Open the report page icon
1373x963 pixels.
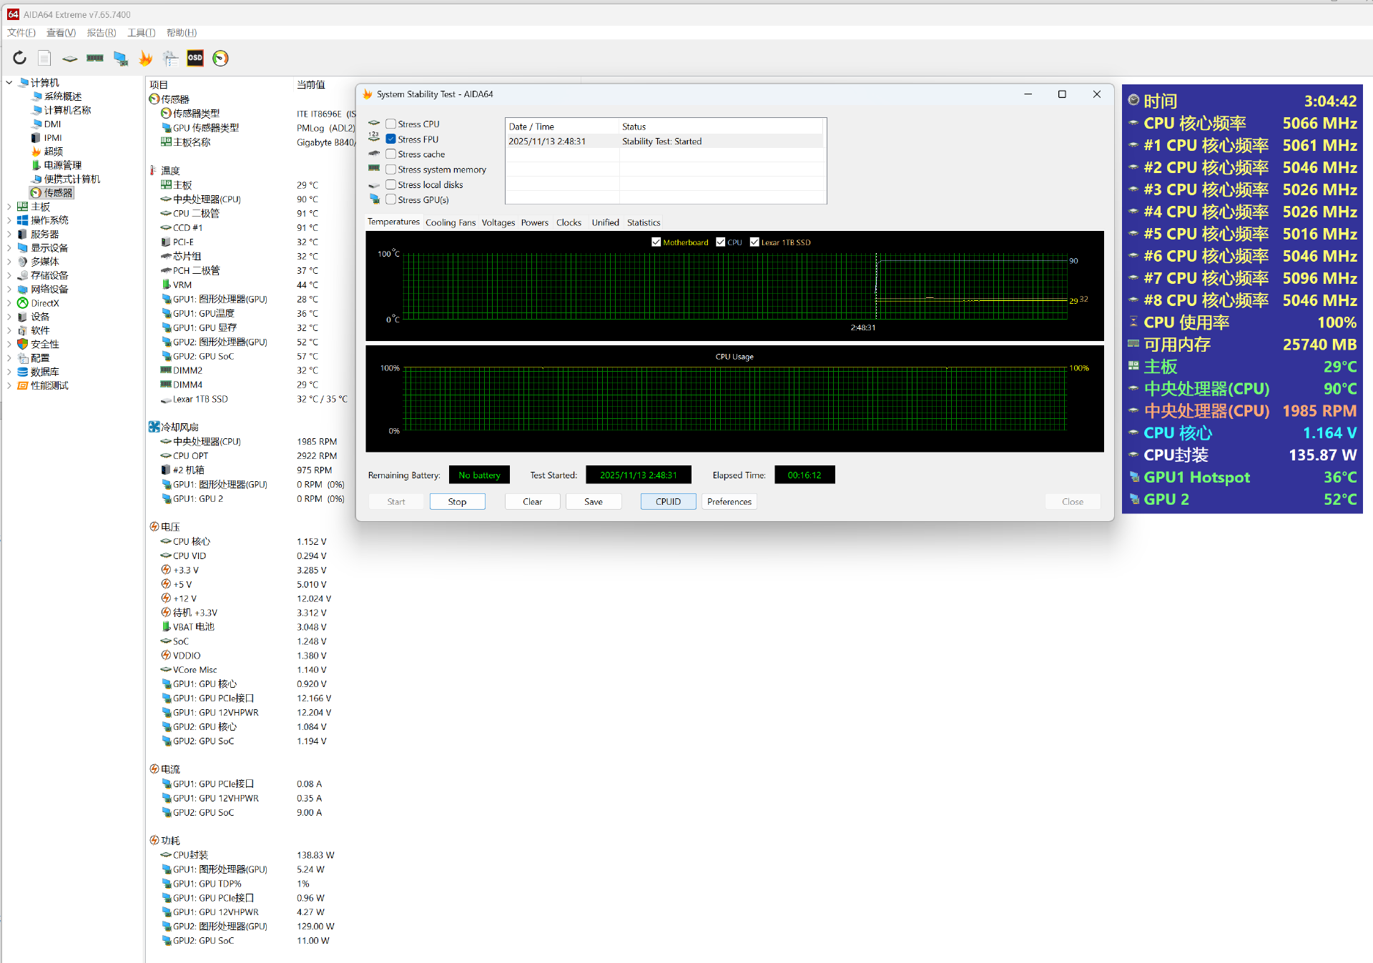44,58
